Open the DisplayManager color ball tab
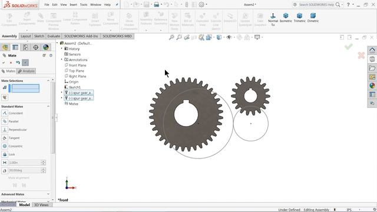This screenshot has width=377, height=212. (x=46, y=47)
